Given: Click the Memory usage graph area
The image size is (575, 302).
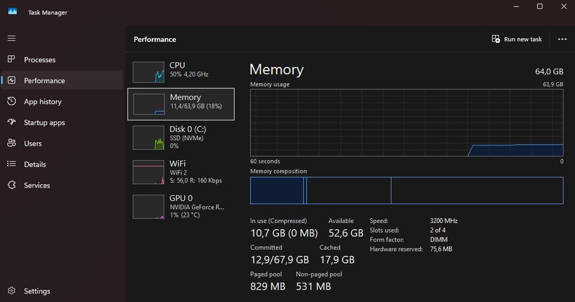Looking at the screenshot, I should coord(407,123).
